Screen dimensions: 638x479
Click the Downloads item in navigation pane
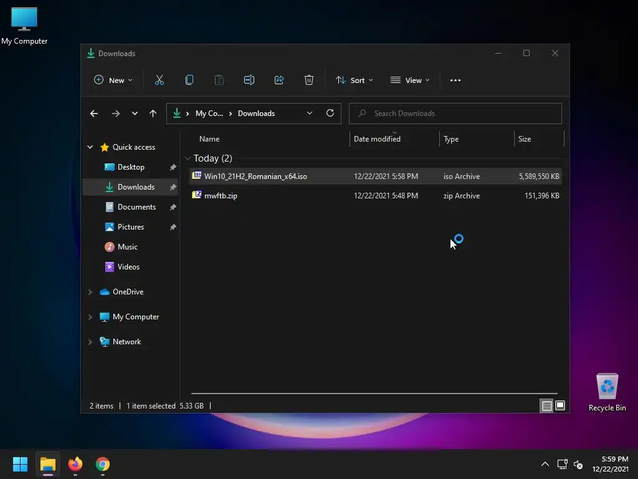pos(131,187)
